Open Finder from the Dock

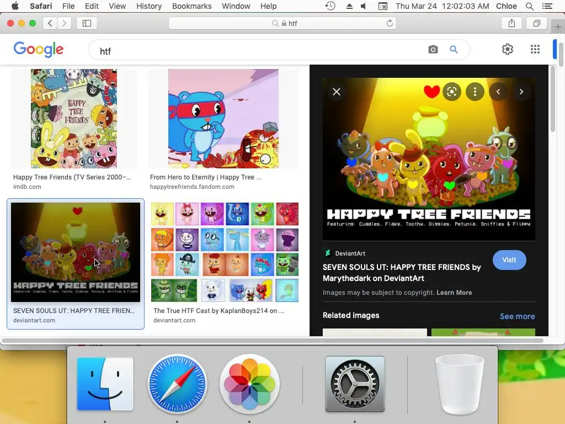(x=105, y=384)
